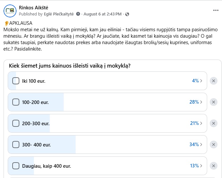Open Eglė Plečkaitytė publisher profile link
This screenshot has width=222, height=178.
click(x=59, y=14)
